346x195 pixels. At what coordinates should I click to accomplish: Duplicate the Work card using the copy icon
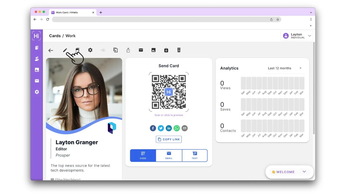[x=115, y=50]
